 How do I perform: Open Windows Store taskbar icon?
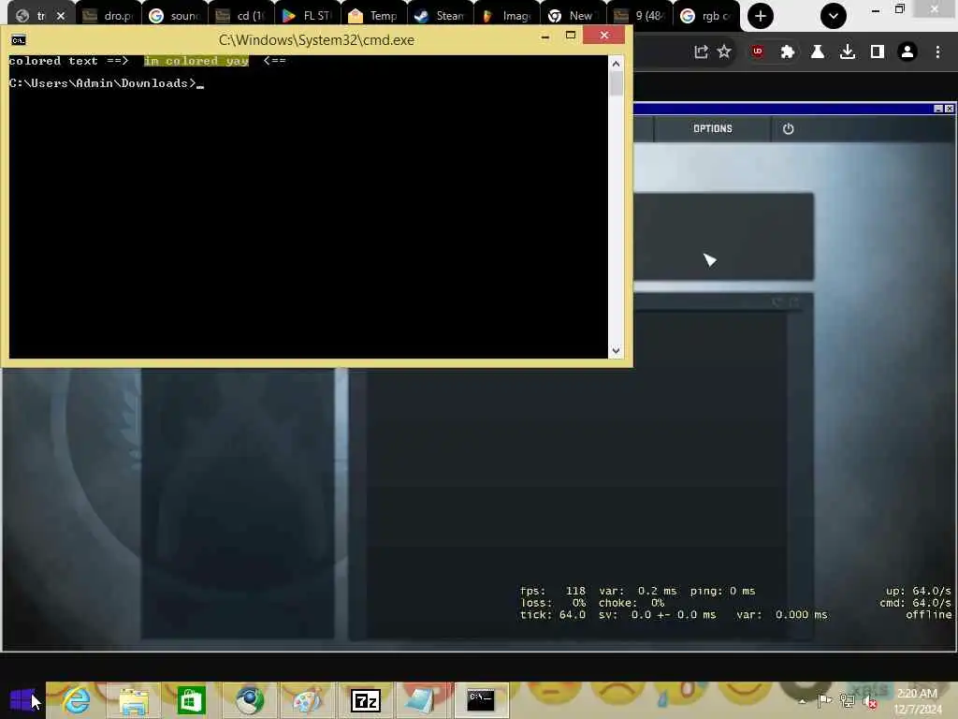[x=191, y=700]
